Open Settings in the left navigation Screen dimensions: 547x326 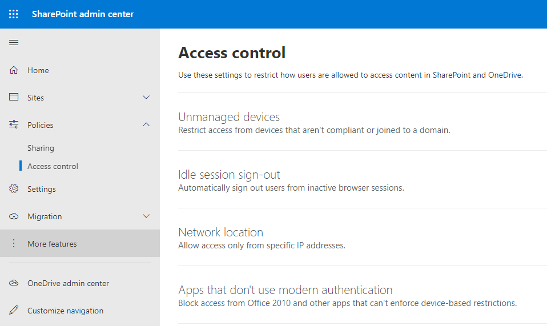tap(42, 190)
